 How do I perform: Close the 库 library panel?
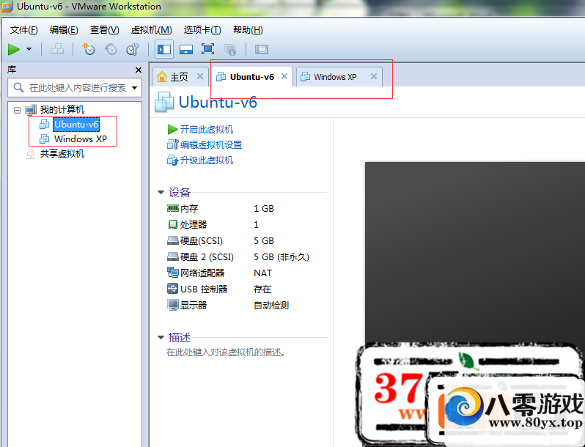[139, 70]
